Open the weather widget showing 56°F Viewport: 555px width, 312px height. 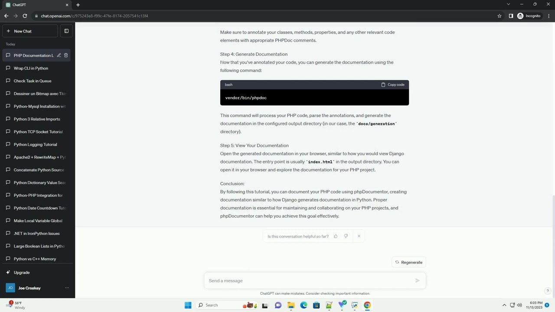15,305
